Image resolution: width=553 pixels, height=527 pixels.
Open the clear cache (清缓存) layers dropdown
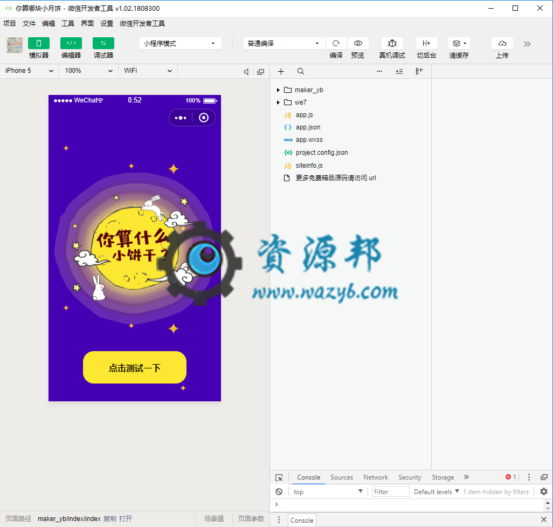459,43
